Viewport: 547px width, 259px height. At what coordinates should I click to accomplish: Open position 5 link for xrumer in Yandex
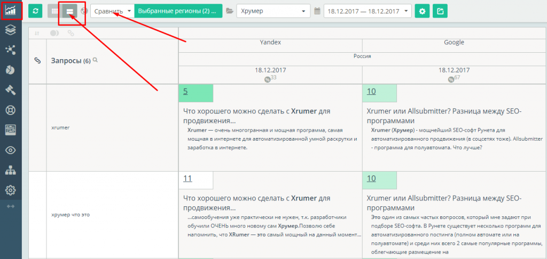185,92
